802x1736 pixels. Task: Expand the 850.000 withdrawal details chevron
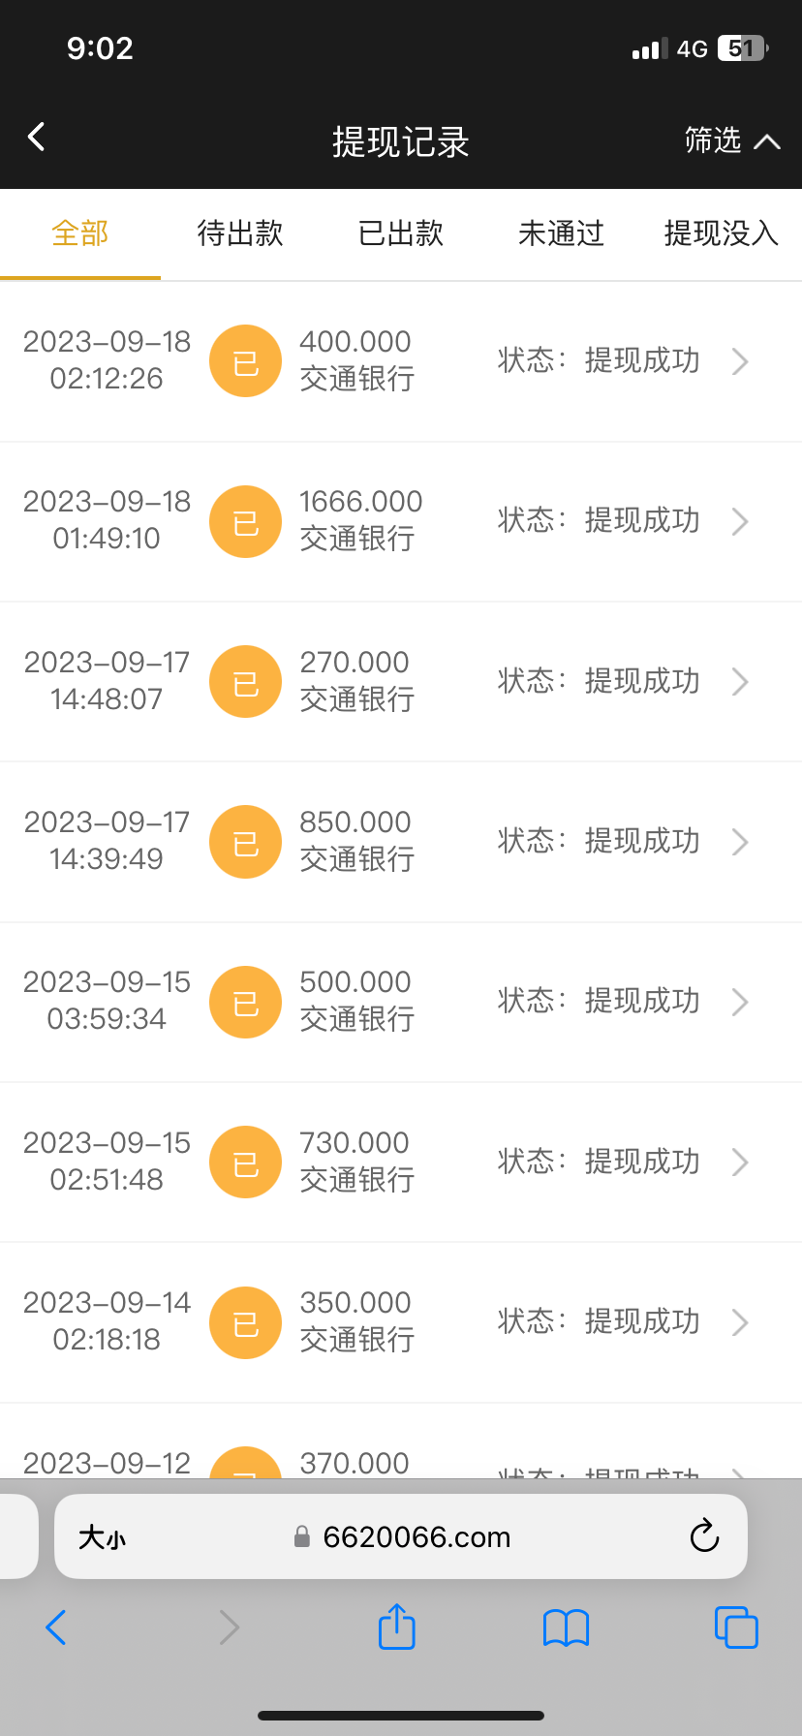point(740,842)
